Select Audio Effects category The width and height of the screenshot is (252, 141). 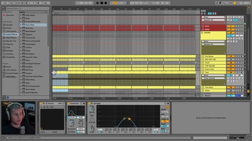point(11,34)
